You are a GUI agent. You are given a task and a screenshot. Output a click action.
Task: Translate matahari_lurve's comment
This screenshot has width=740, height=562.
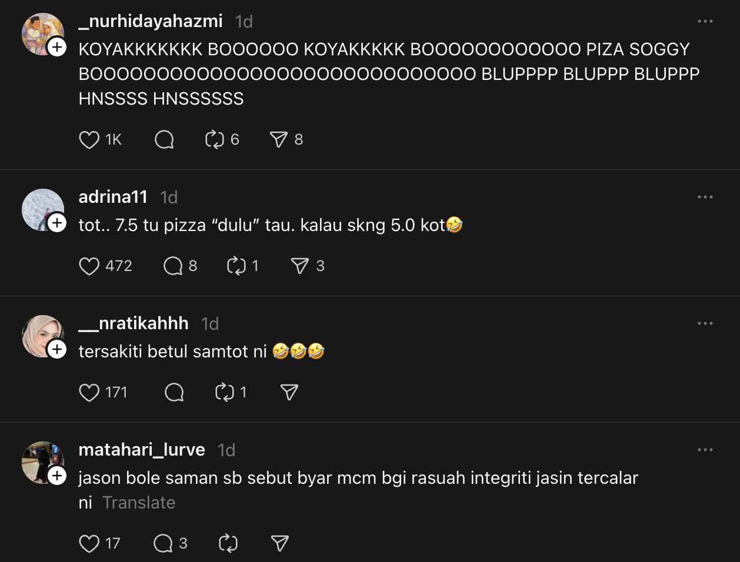click(139, 503)
